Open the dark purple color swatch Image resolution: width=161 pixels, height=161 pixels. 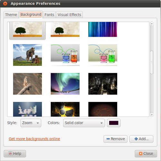(114, 123)
